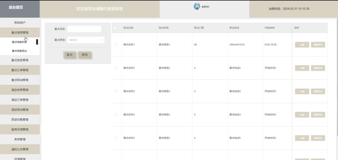Open 详情 for 景点名称3
Screen dimensions: 338x160
pos(302,91)
